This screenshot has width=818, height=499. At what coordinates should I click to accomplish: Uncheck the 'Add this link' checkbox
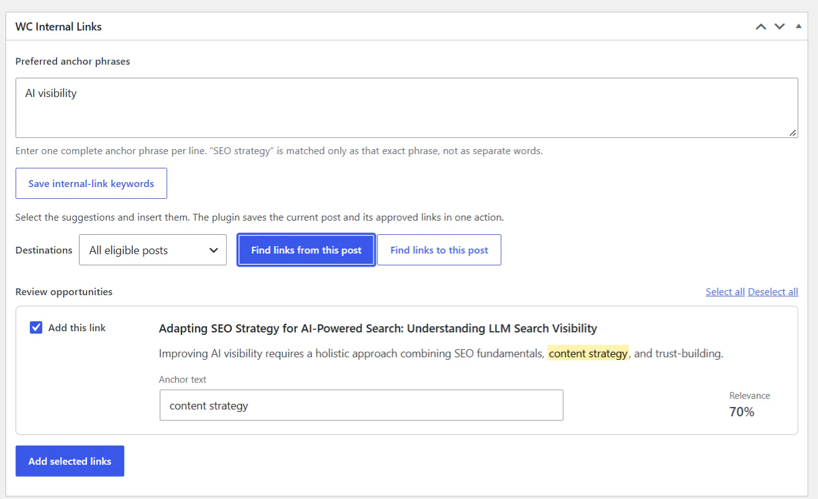[36, 327]
